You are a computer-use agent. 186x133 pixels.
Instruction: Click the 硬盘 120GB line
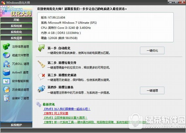tap(59, 38)
